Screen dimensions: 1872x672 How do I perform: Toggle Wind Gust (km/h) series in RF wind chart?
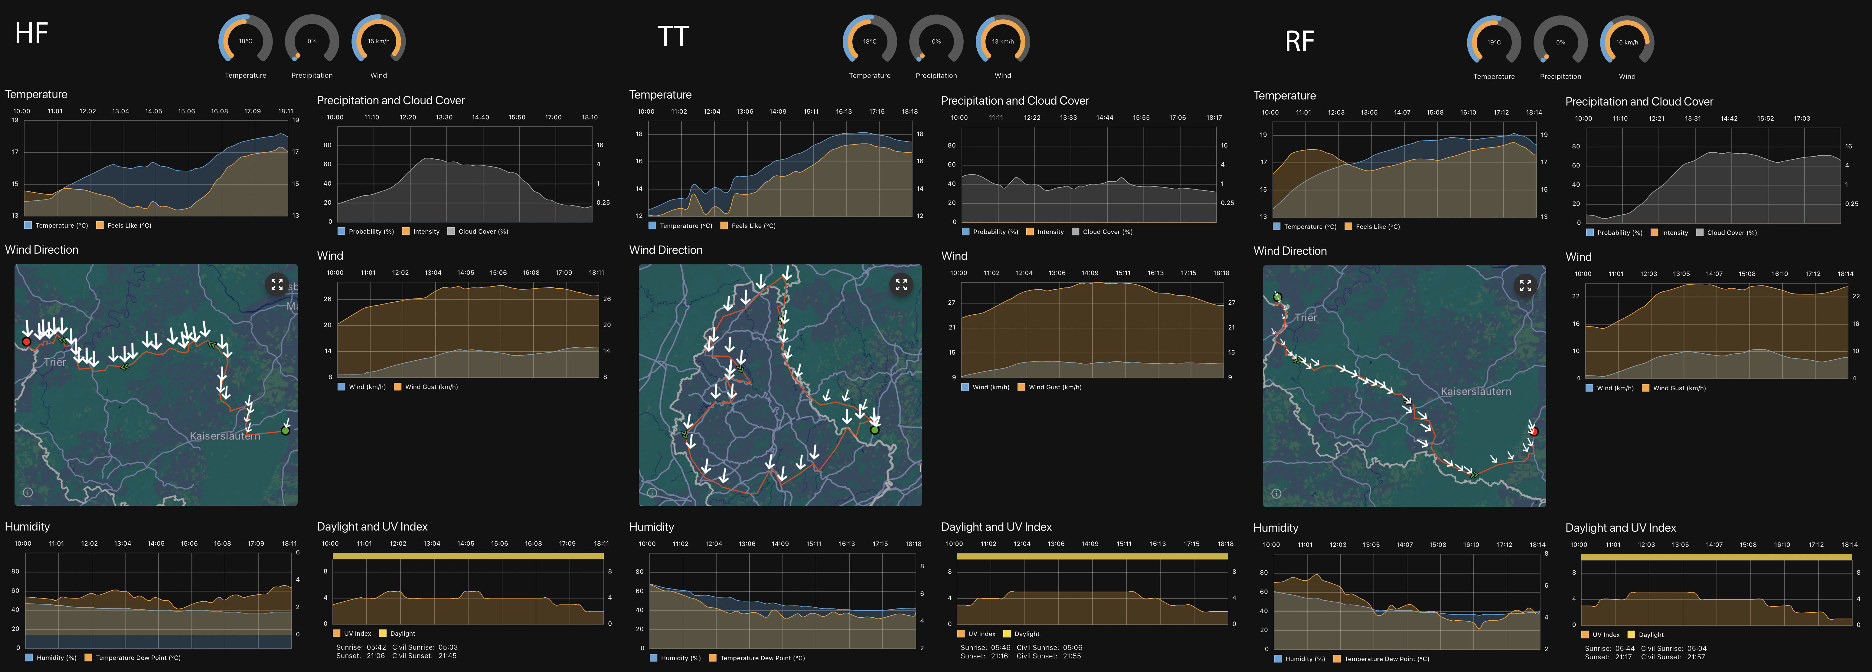[1674, 388]
